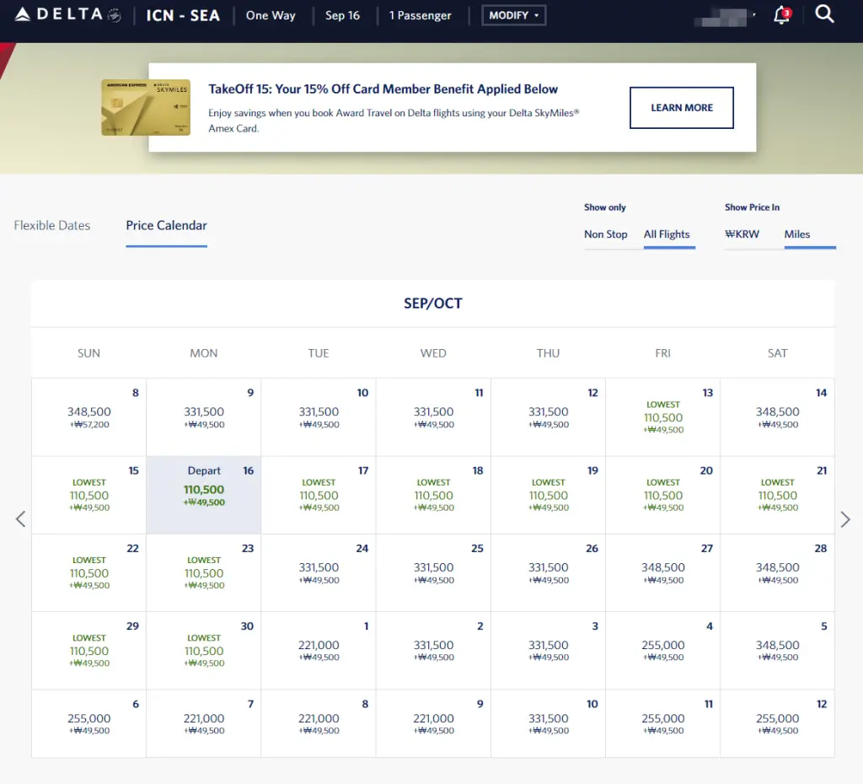This screenshot has width=863, height=784.
Task: Click the ICN - SEA route
Action: [182, 15]
